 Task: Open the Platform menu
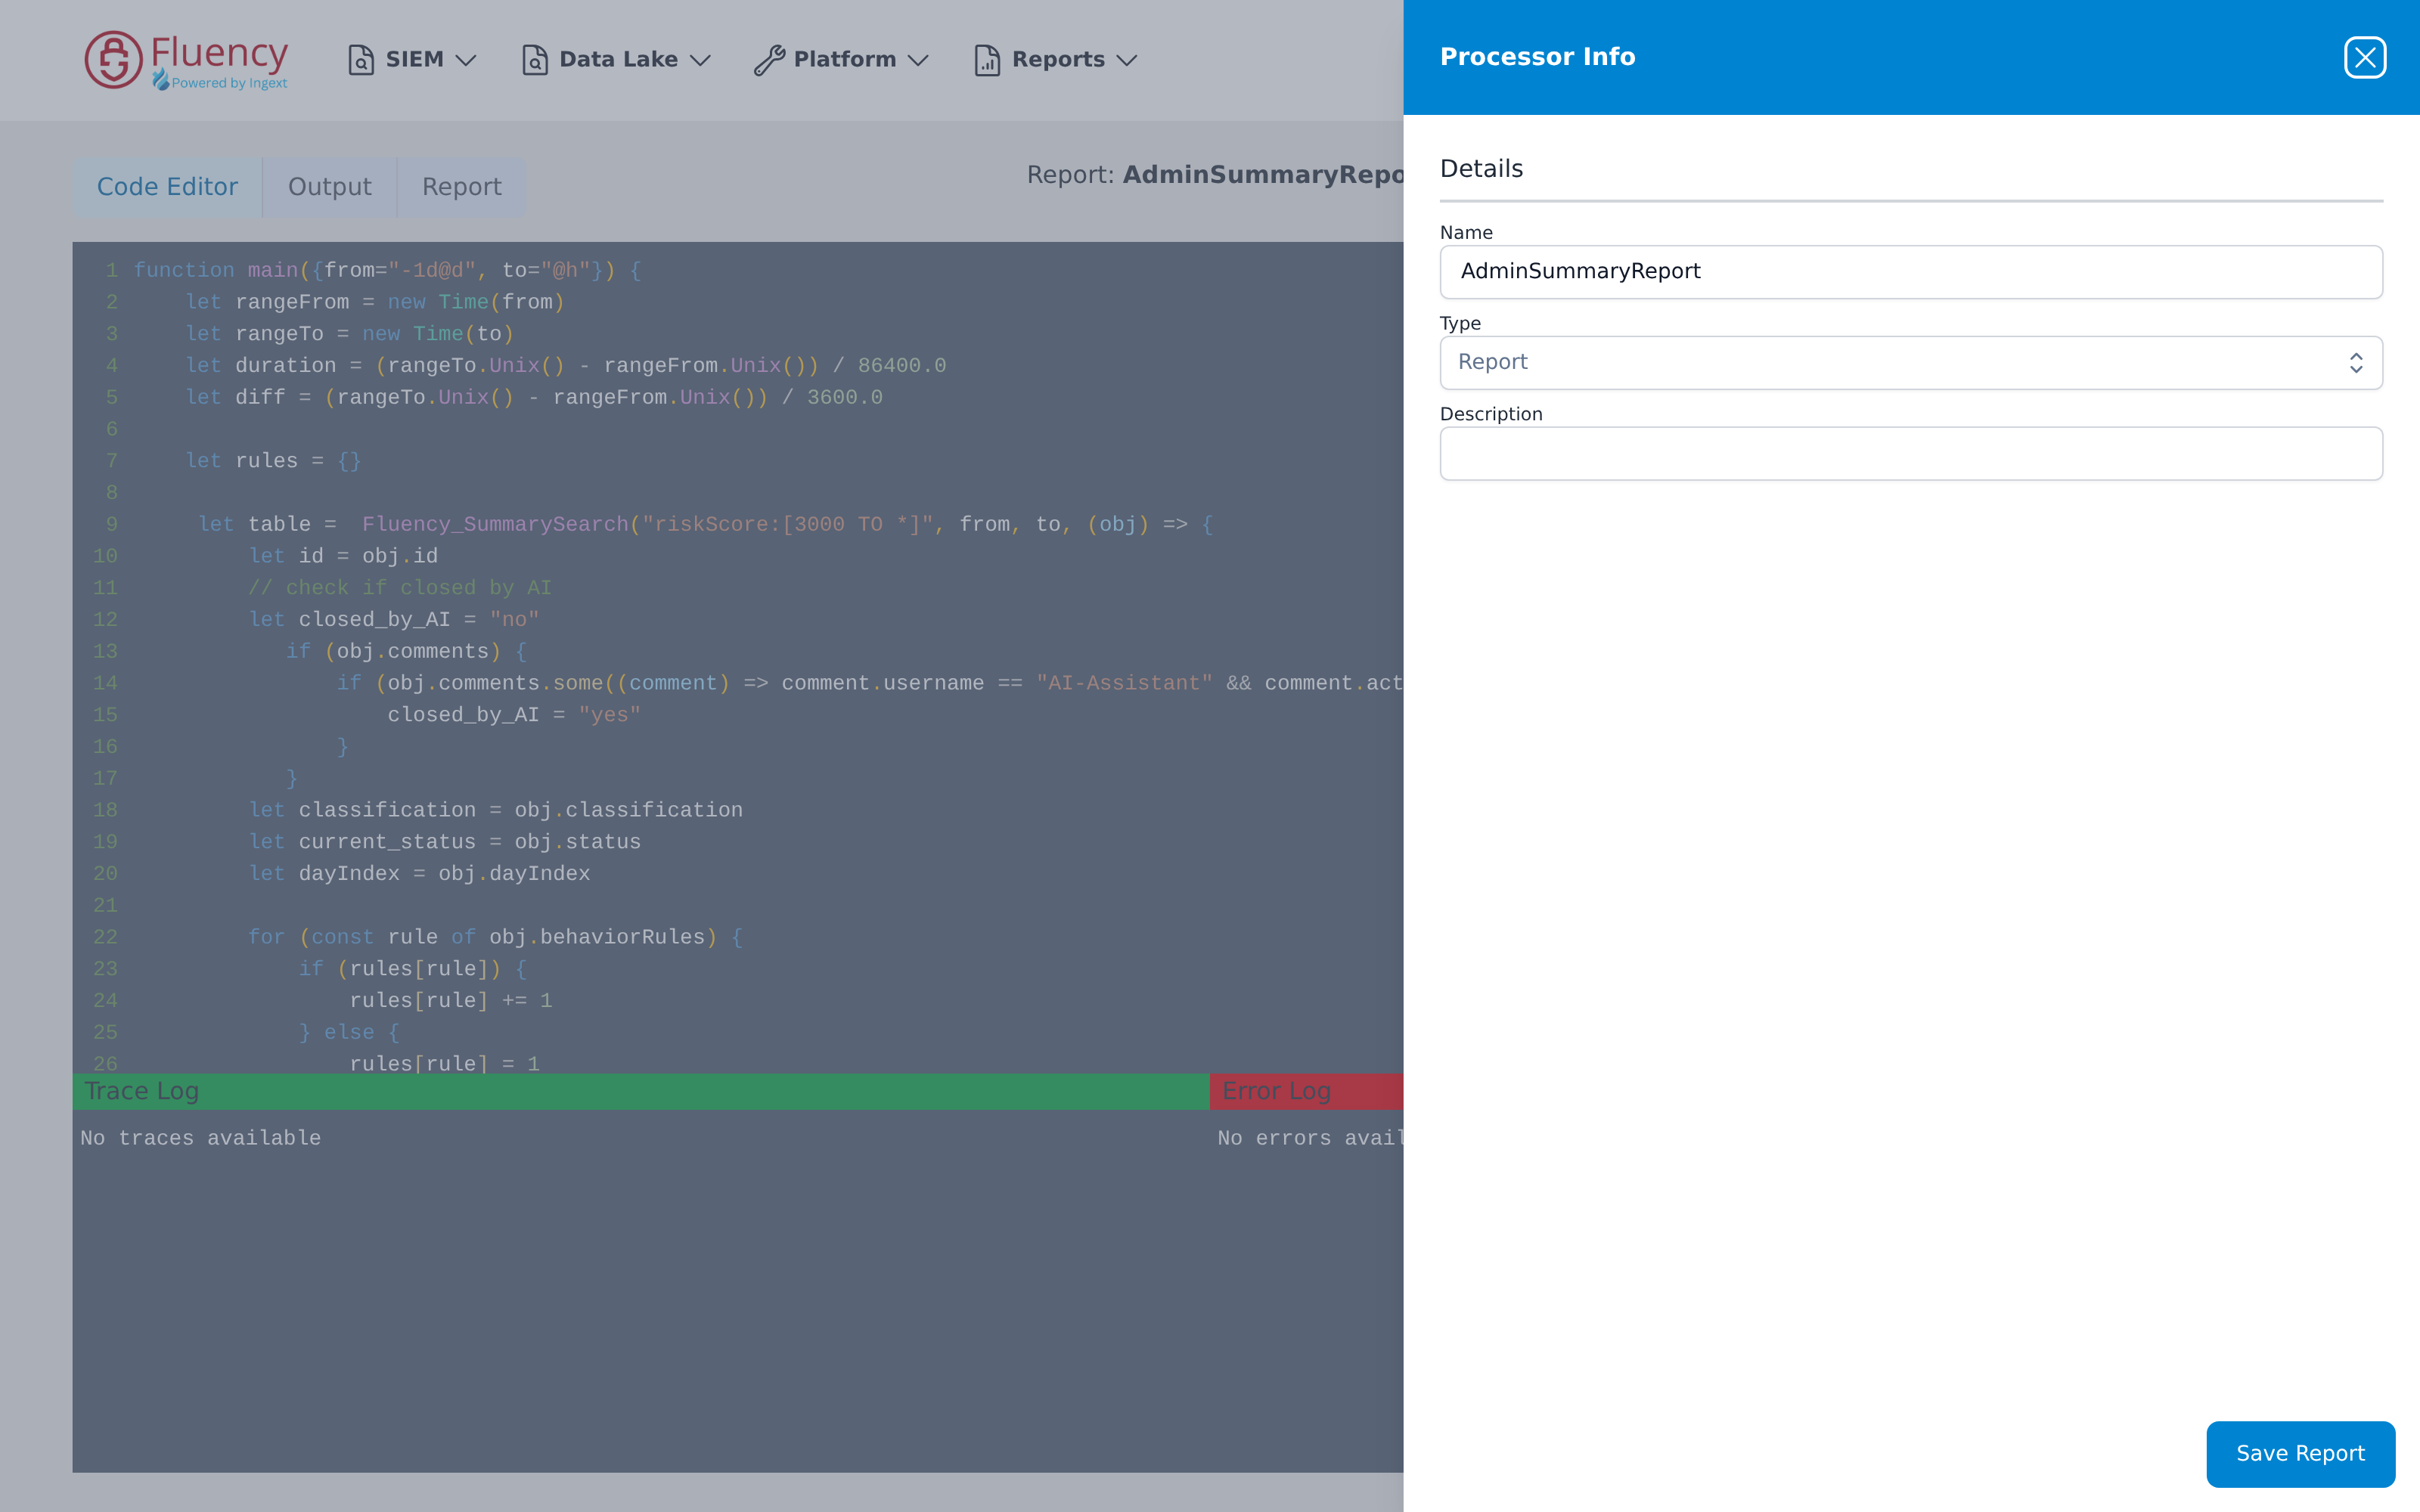(x=842, y=60)
